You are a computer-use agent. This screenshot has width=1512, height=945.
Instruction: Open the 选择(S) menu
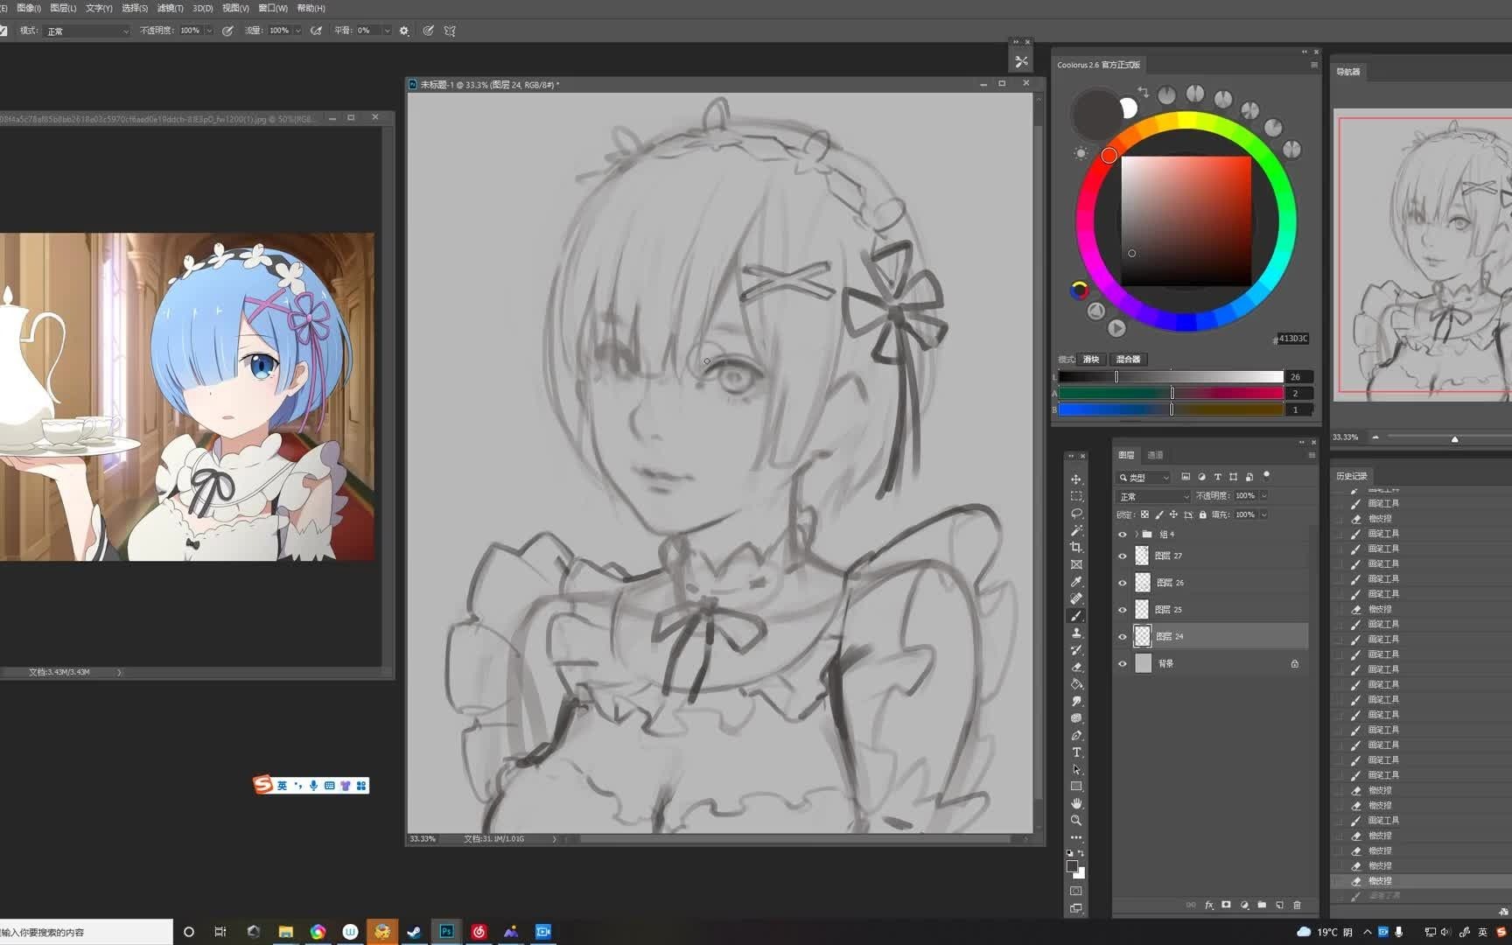click(x=134, y=8)
